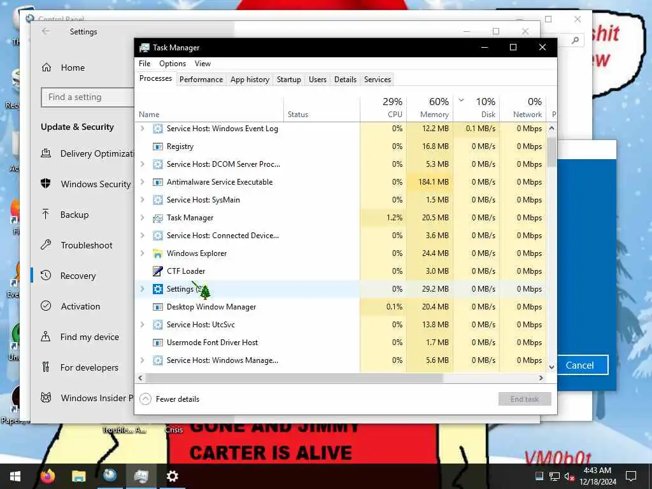Sort processes by Name column header
This screenshot has width=652, height=489.
click(209, 108)
